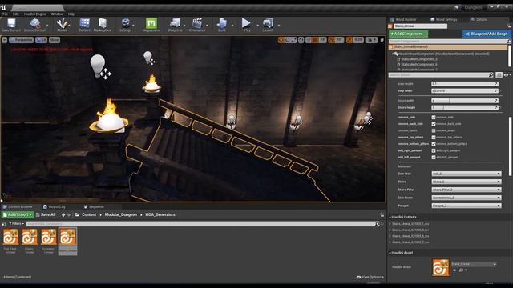Click the Play toolbar icon
Image resolution: width=513 pixels, height=288 pixels.
tap(246, 25)
